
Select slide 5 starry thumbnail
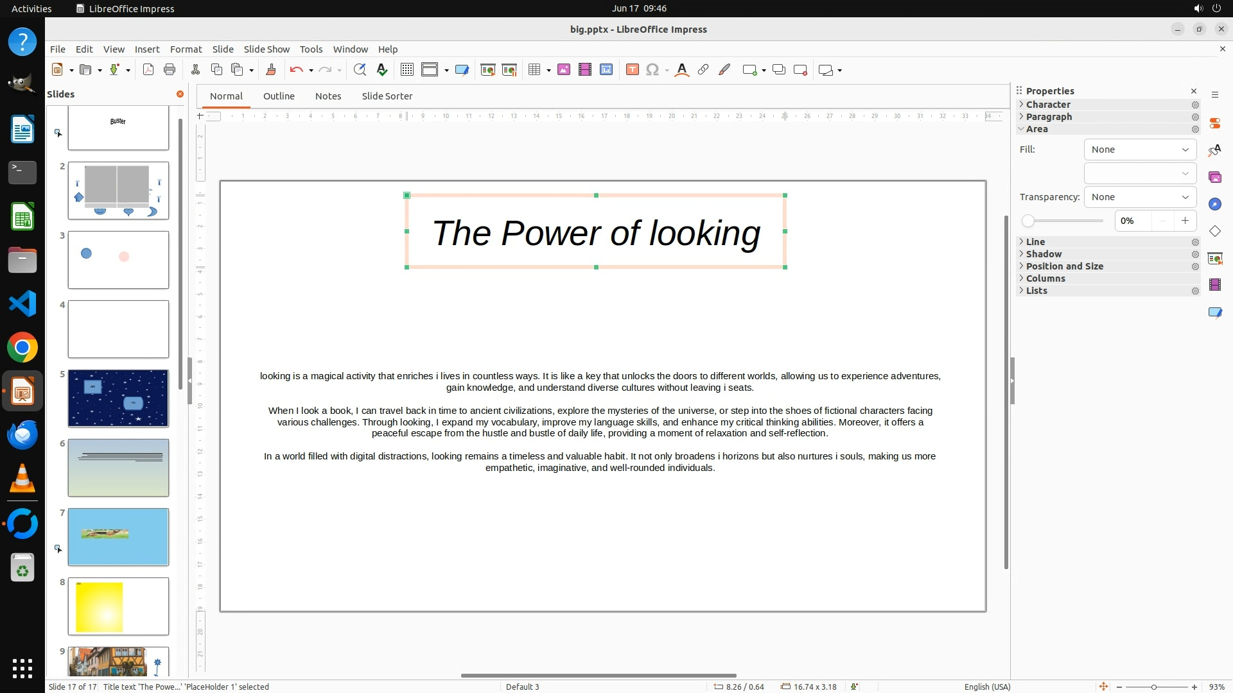click(118, 398)
